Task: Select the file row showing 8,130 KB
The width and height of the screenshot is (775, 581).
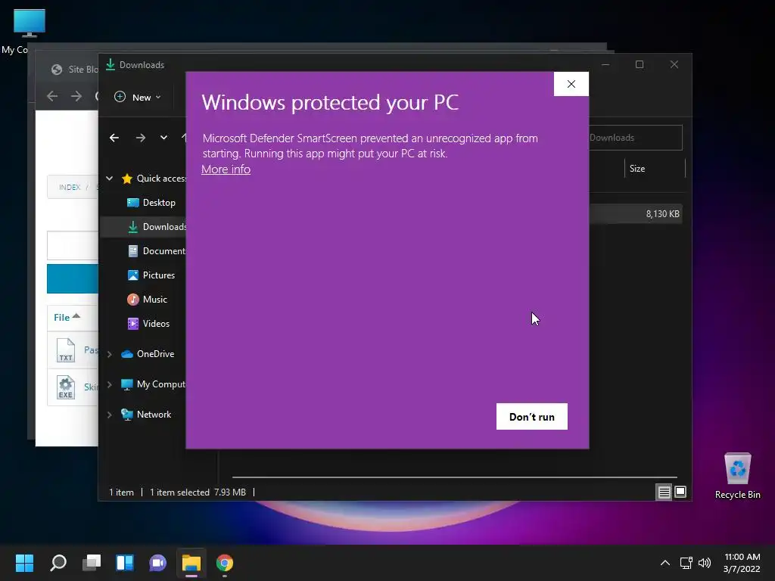Action: pos(636,214)
